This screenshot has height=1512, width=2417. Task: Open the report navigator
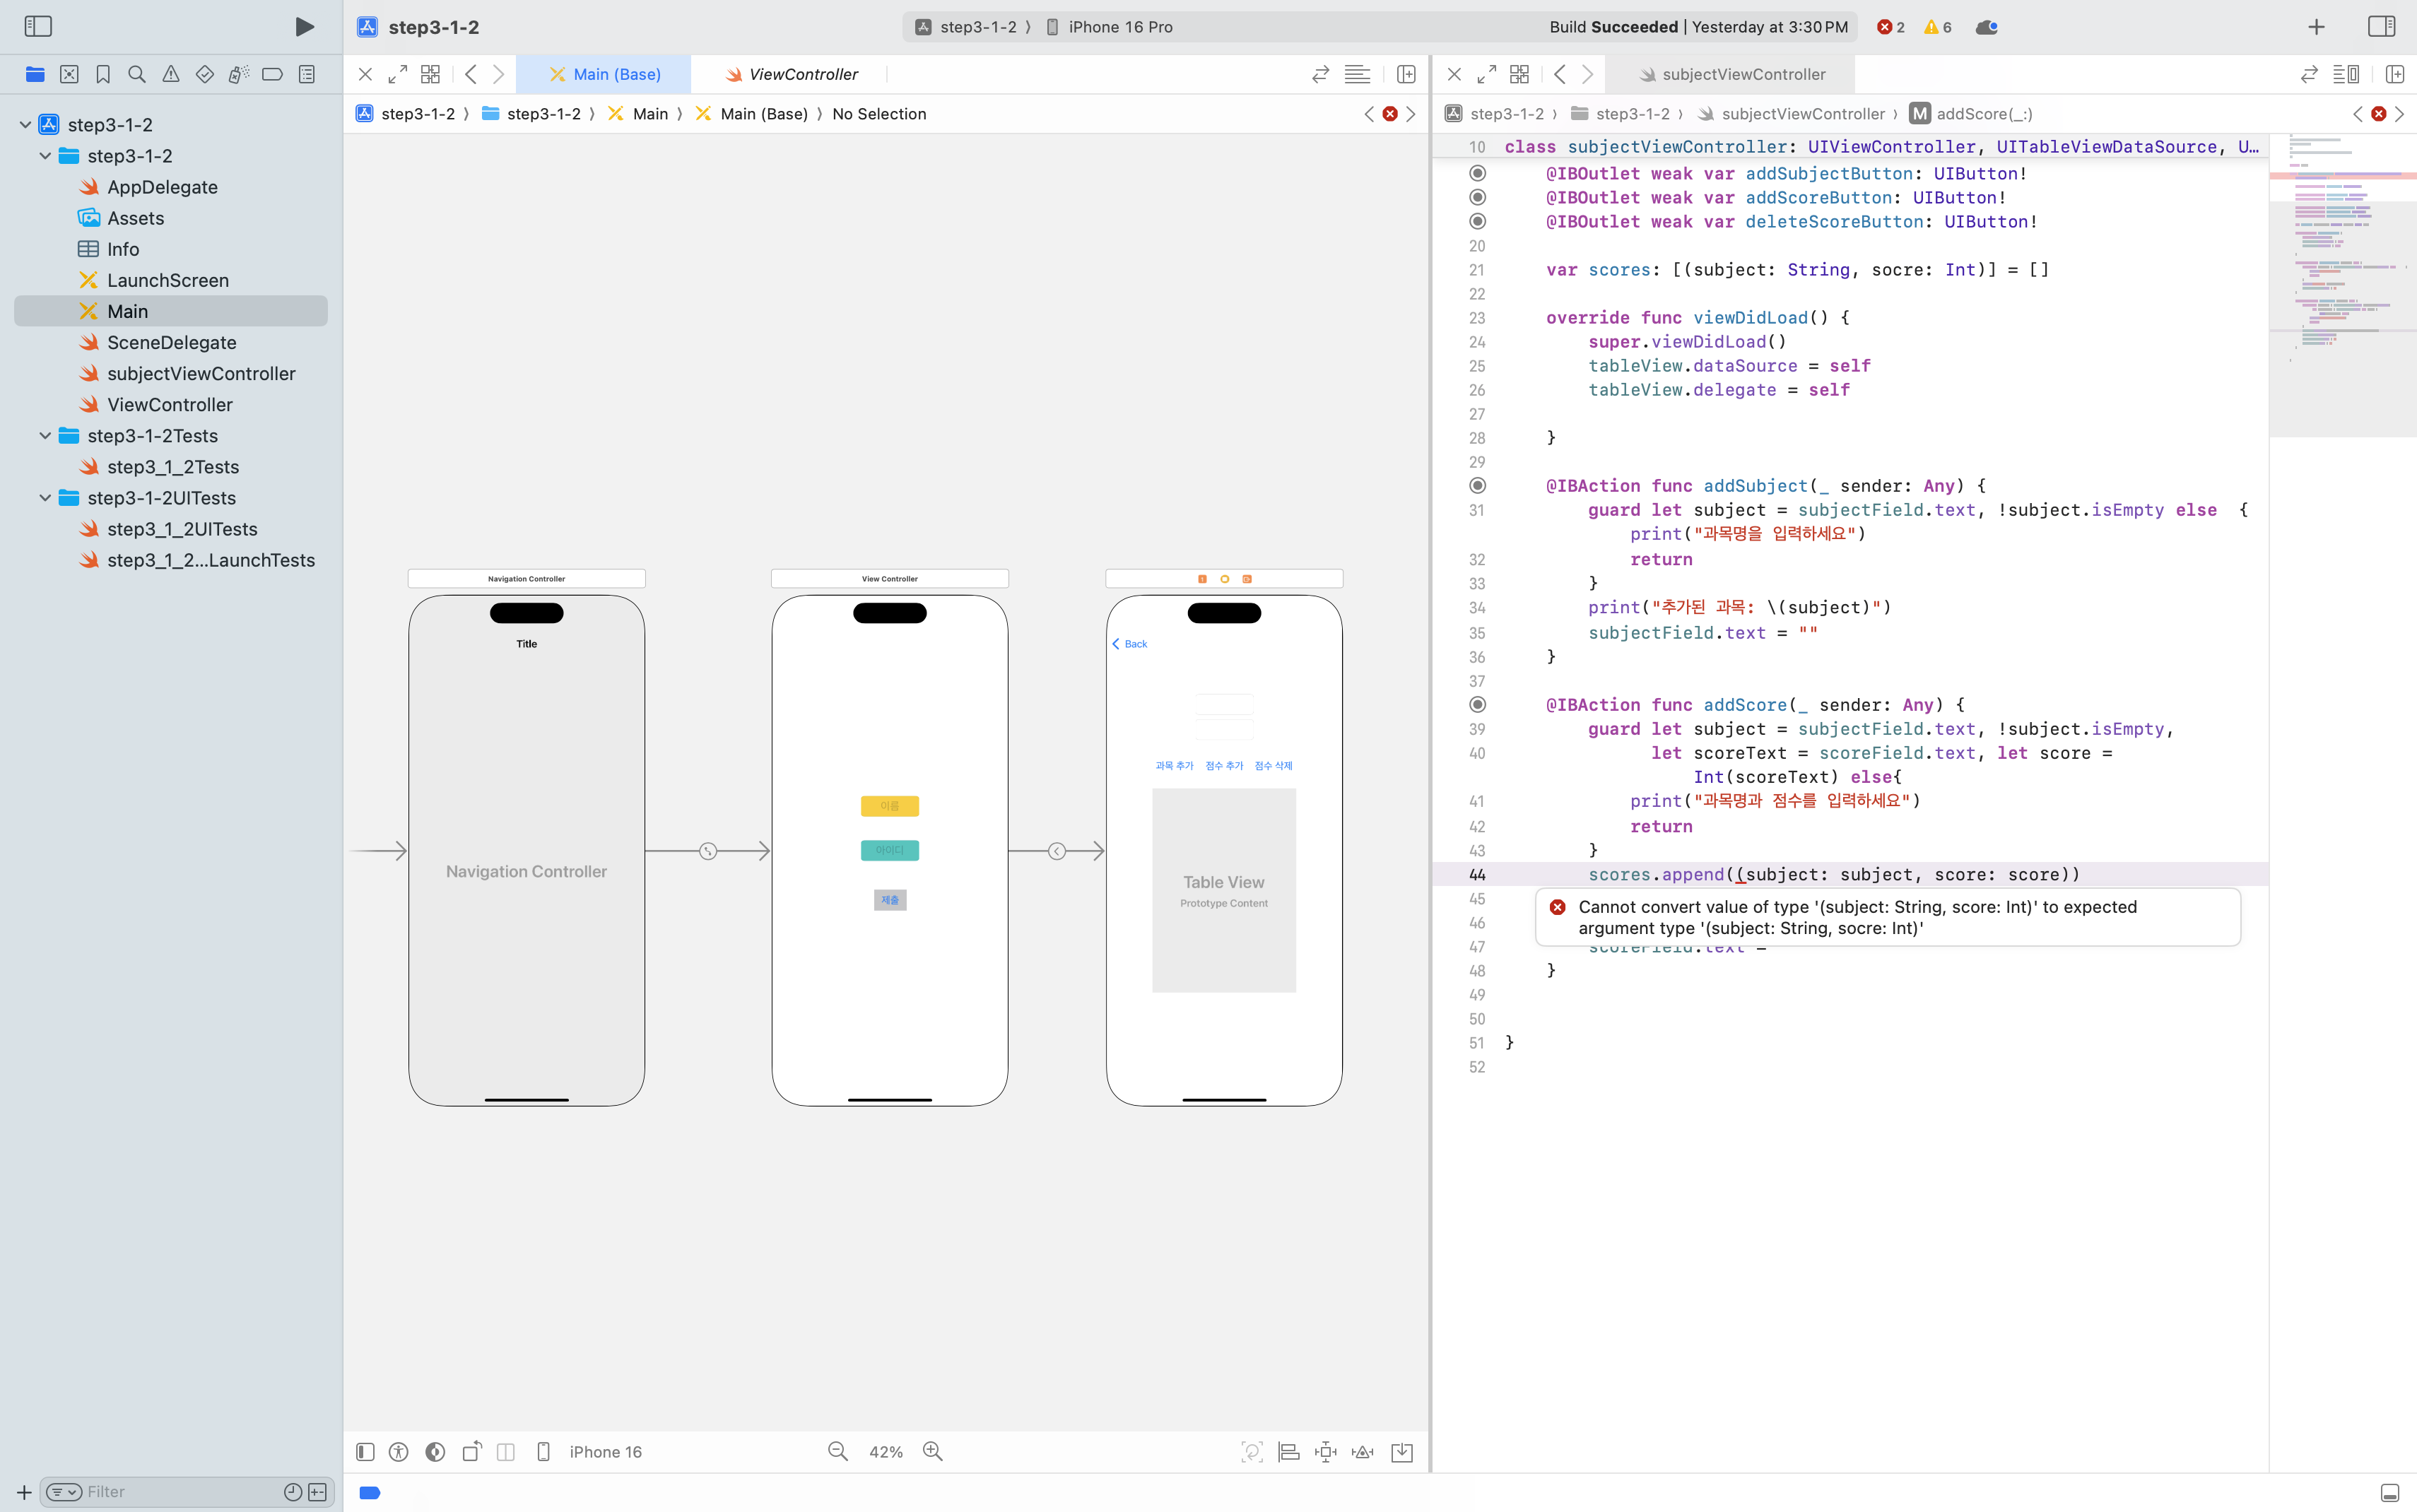(307, 74)
